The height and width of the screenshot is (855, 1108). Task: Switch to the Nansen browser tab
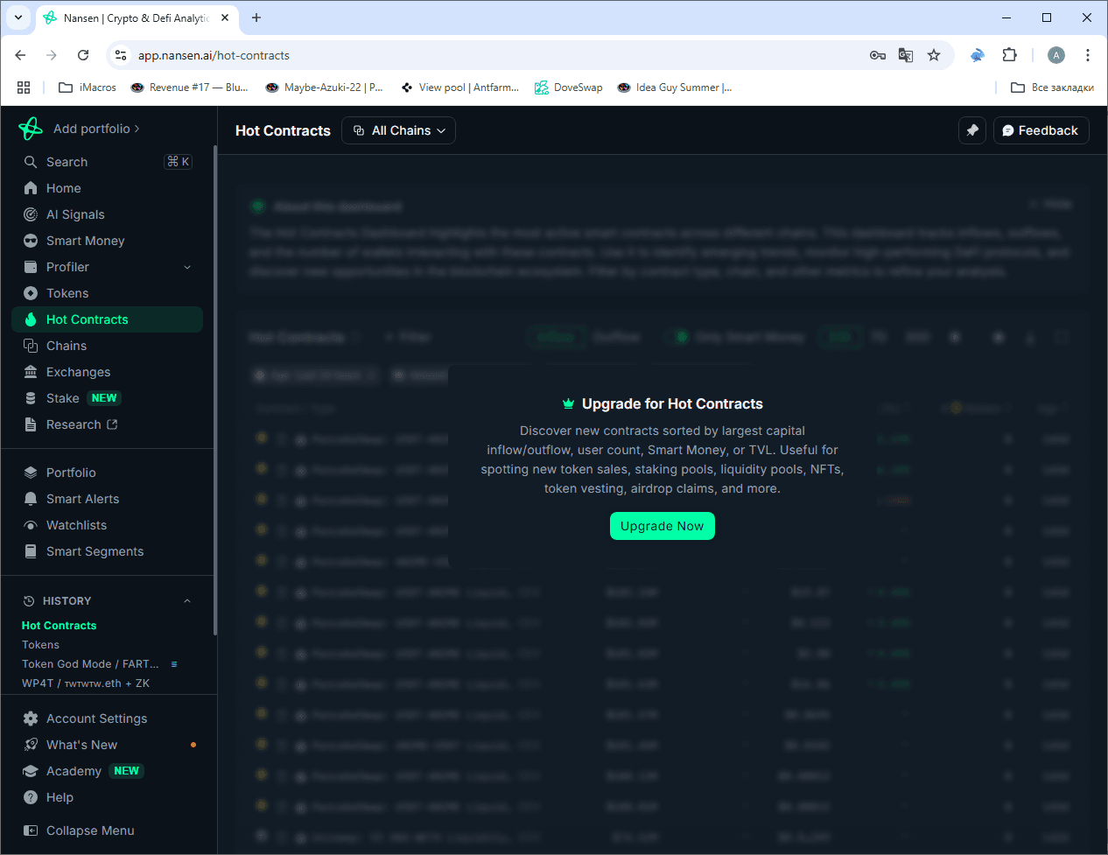point(136,18)
